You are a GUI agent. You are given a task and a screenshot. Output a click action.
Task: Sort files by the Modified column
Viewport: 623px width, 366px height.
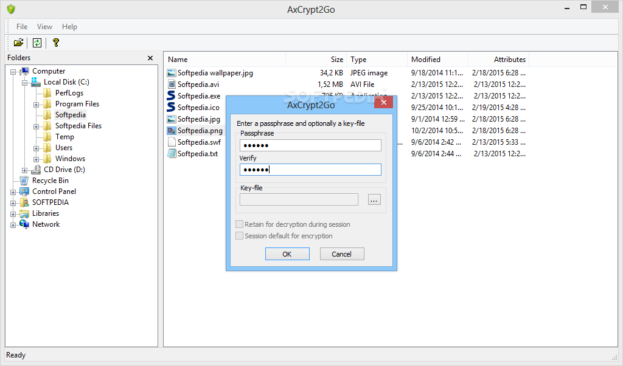pyautogui.click(x=438, y=60)
